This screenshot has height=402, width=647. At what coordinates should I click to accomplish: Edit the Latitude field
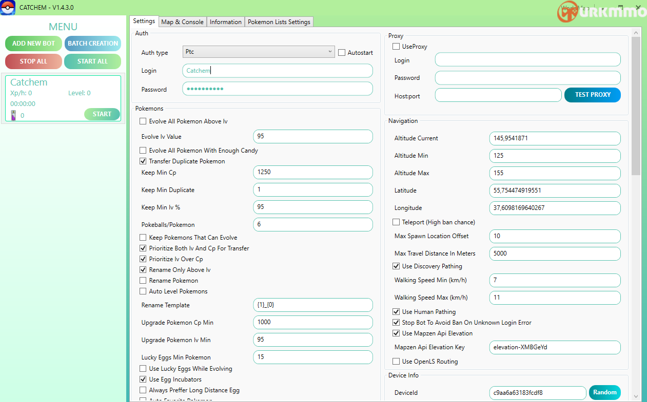555,191
